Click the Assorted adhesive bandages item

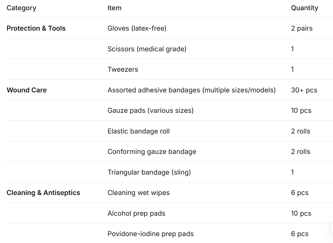(191, 90)
